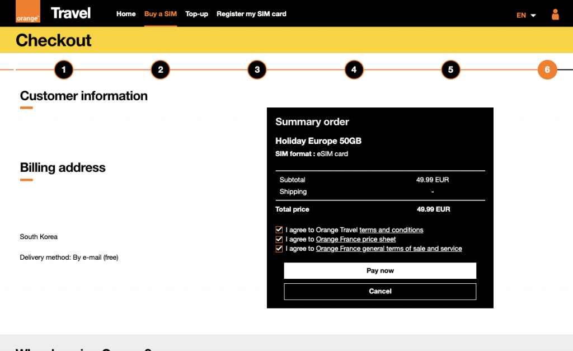
Task: Open the terms and conditions link
Action: tap(391, 230)
